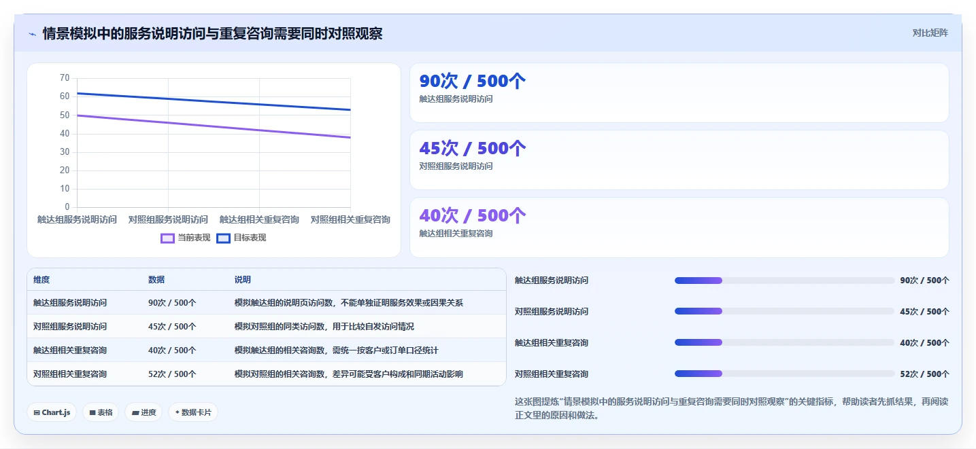
Task: Click the caption 触达组相关重复咨询 under the 40次 card
Action: pos(456,234)
